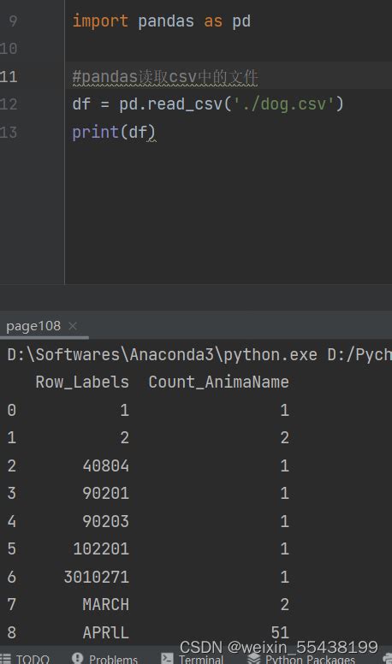Click line number 12 in the gutter
This screenshot has height=664, width=392.
click(x=9, y=104)
